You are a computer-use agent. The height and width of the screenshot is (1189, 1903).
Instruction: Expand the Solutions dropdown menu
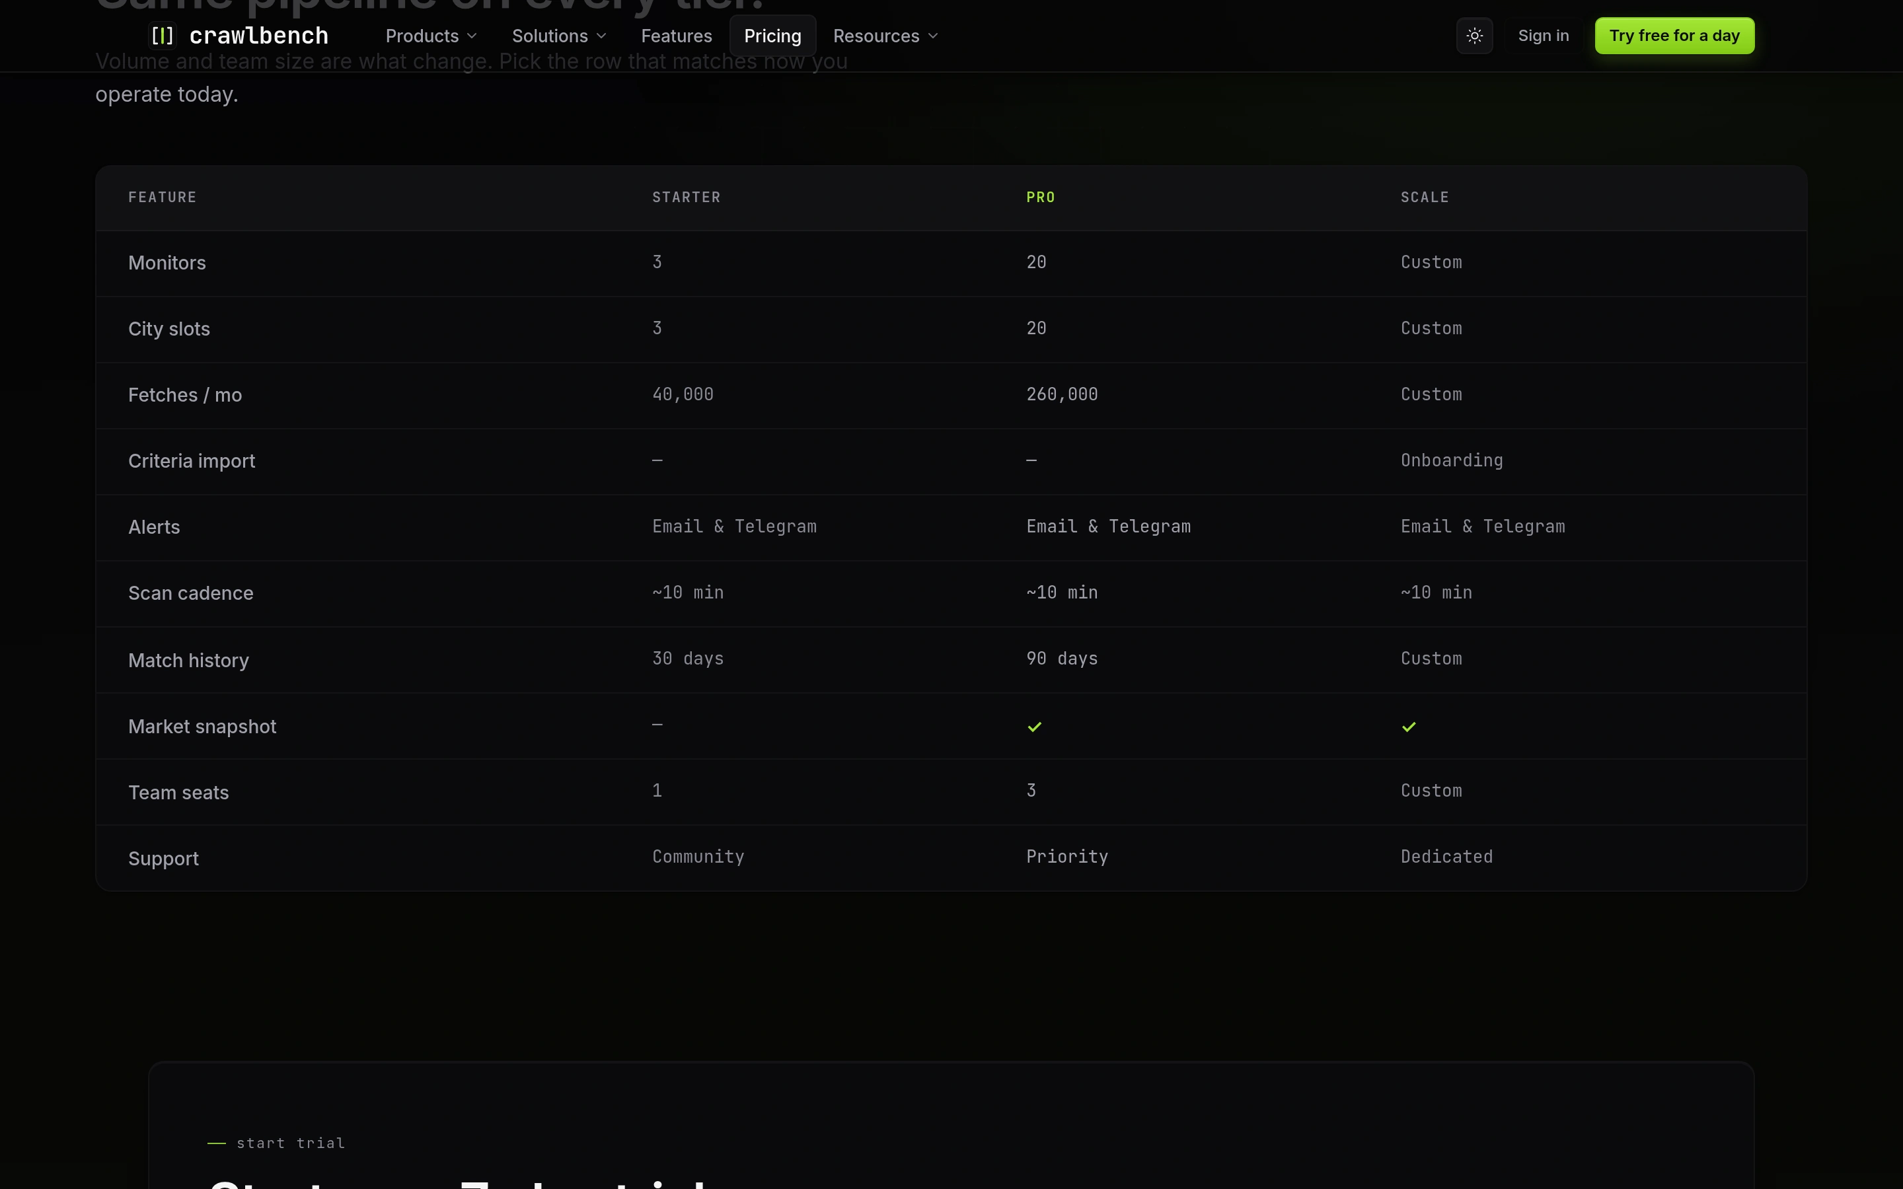[559, 36]
